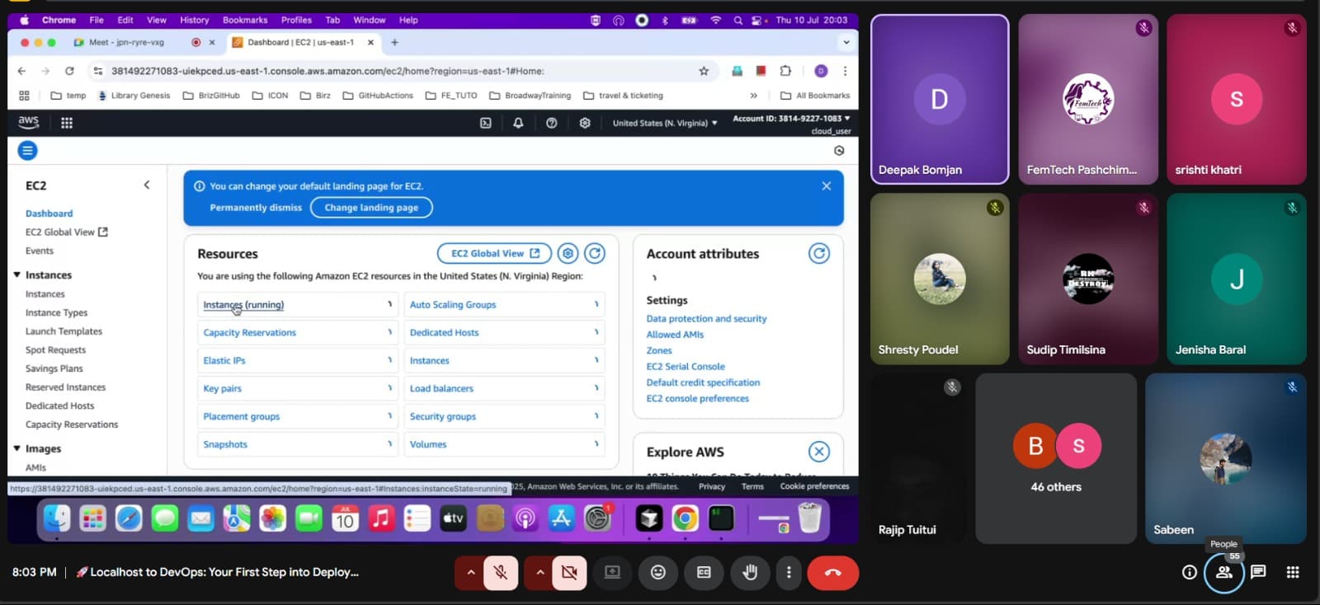Screen dimensions: 1320x605
Task: Open the United States (N. Virginia) region dropdown
Action: pyautogui.click(x=664, y=123)
